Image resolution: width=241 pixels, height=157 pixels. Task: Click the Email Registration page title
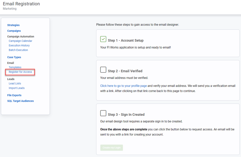click(x=21, y=4)
